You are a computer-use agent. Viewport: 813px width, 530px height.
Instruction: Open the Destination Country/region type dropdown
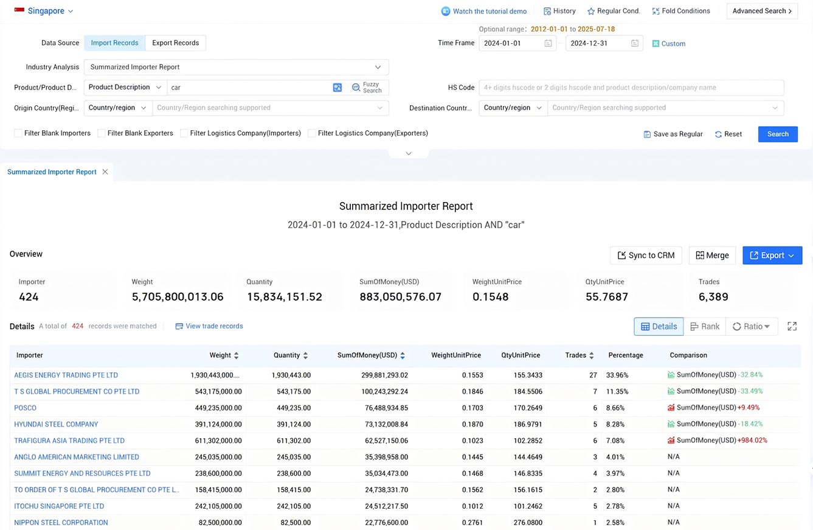pyautogui.click(x=513, y=108)
